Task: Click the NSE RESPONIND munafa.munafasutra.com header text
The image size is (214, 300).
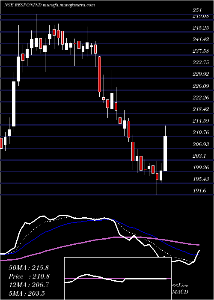Action: point(50,5)
